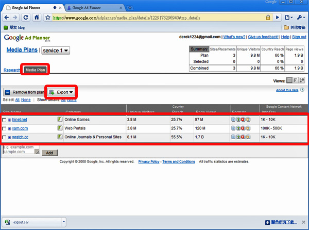Viewport: 309px width, 230px height.
Task: Click the last format icon for wretch.cc
Action: tap(248, 137)
